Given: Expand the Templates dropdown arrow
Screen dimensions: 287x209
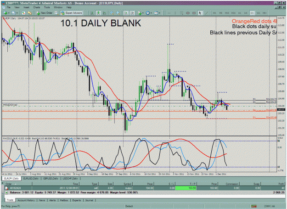Looking at the screenshot, I should tap(159, 13).
